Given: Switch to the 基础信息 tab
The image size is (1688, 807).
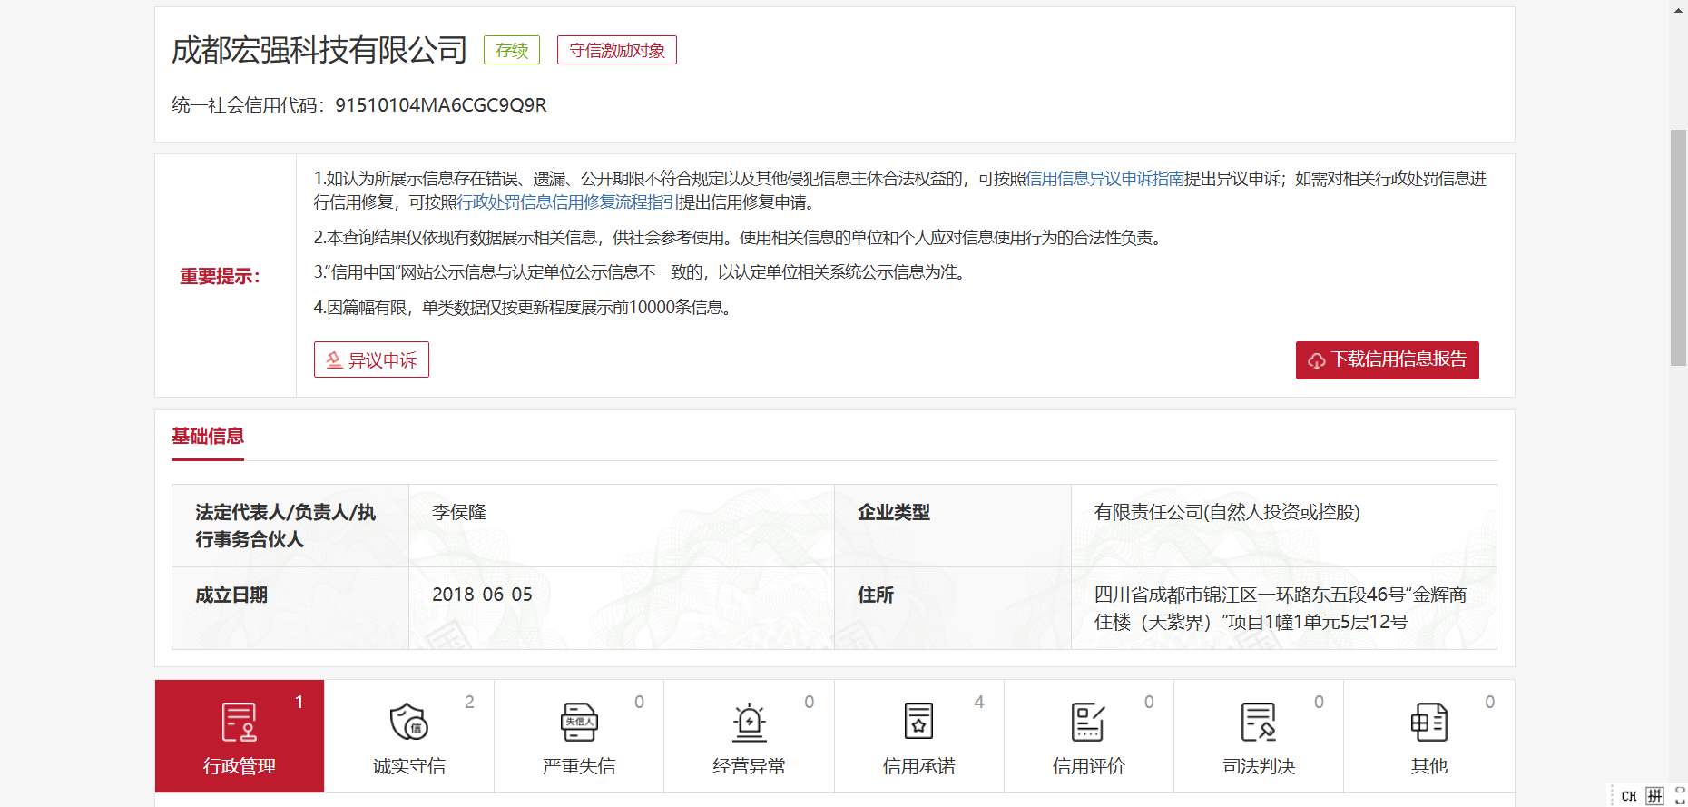Looking at the screenshot, I should pyautogui.click(x=208, y=437).
